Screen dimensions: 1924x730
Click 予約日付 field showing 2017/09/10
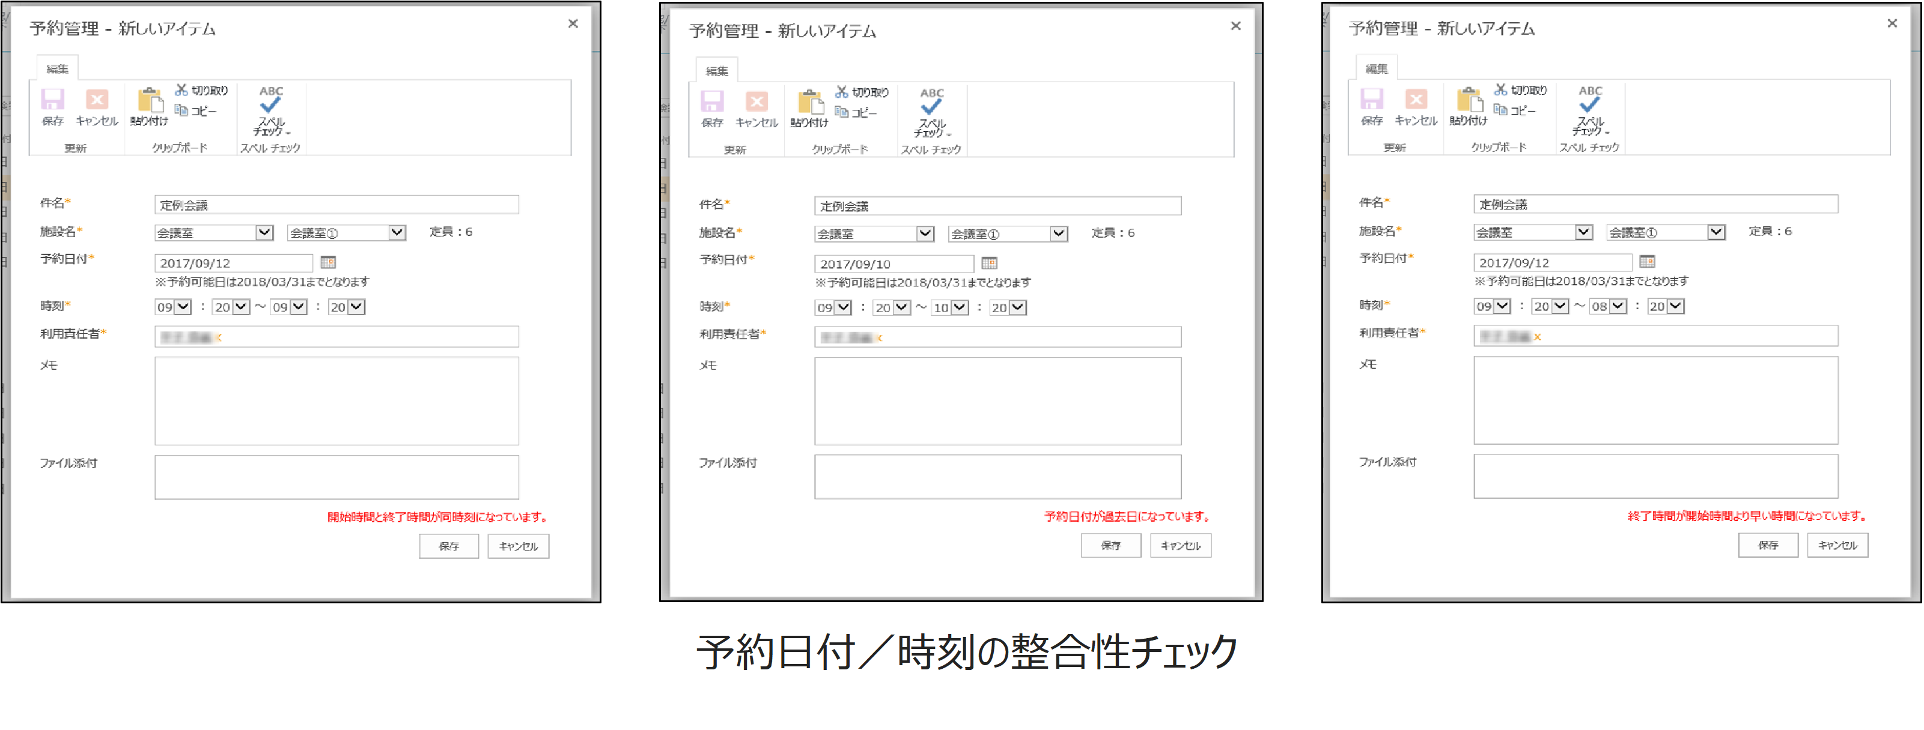[x=894, y=264]
